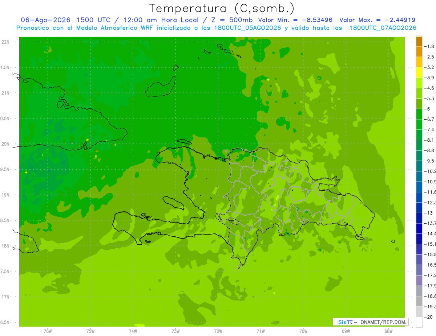Click the green swatch between -6 and -6.7
This screenshot has width=436, height=336.
tap(419, 114)
